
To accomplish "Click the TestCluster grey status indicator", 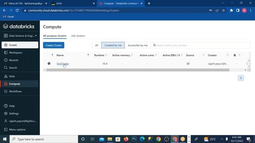I will click(x=49, y=64).
